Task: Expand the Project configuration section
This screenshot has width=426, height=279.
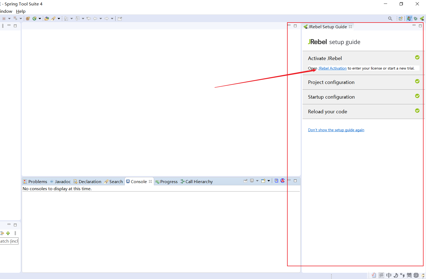Action: (x=331, y=82)
